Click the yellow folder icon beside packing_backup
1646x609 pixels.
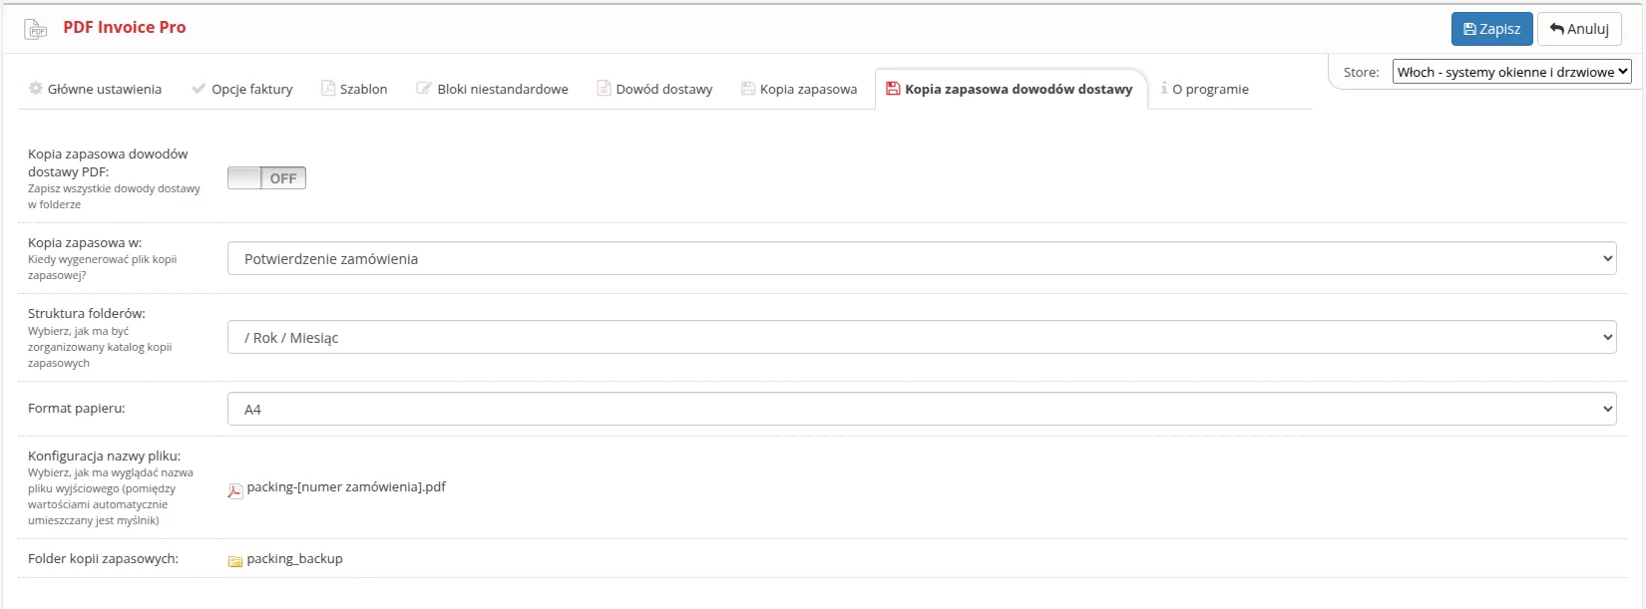click(x=235, y=561)
